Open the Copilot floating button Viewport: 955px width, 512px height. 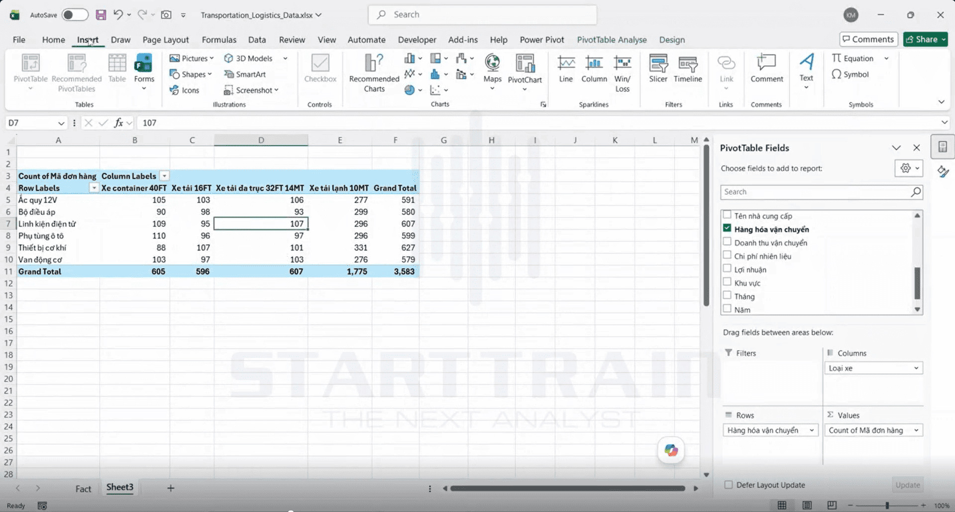[x=671, y=450]
